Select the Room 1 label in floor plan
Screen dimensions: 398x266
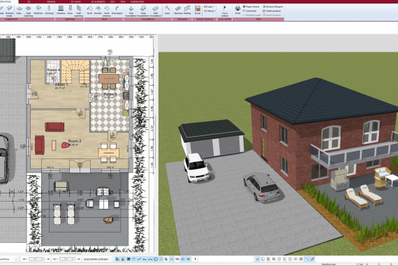coord(61,84)
